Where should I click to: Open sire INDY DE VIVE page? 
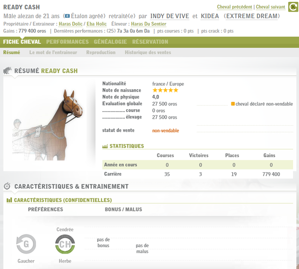[170, 16]
